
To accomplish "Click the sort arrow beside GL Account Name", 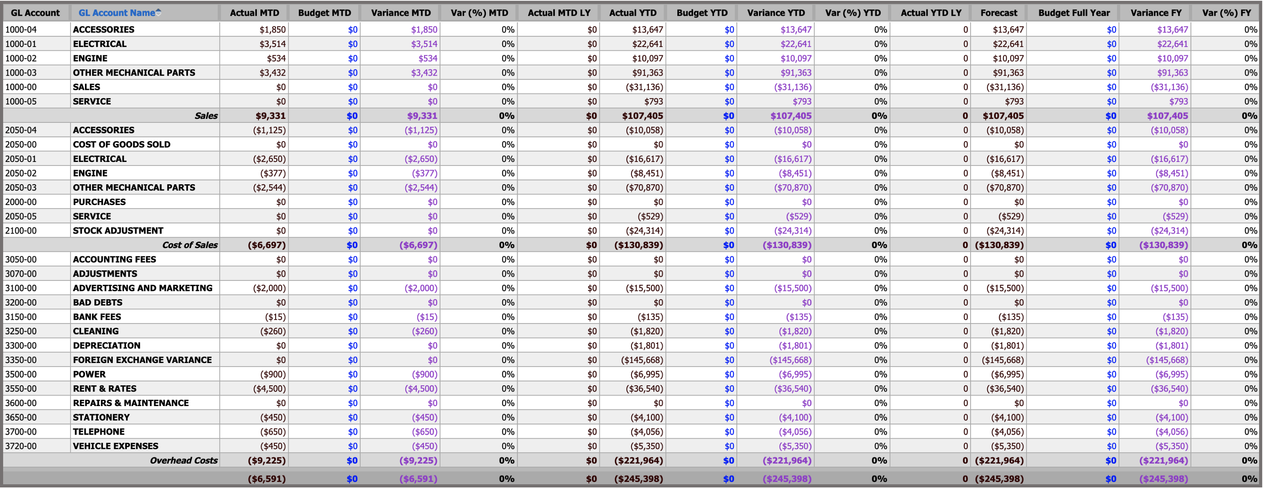I will tap(159, 13).
